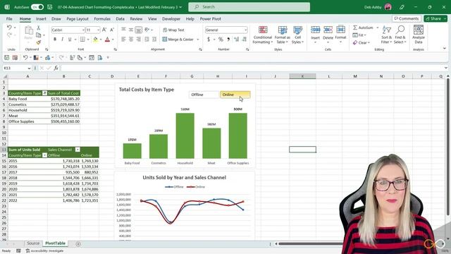Image resolution: width=451 pixels, height=254 pixels.
Task: Switch to the Page Layout tab
Action: click(78, 19)
